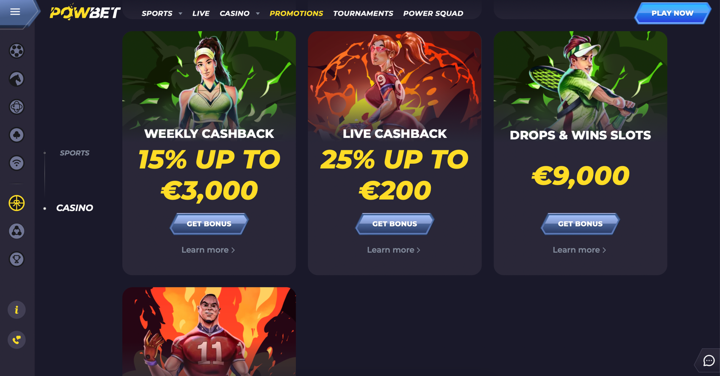The image size is (720, 376).
Task: Select the Casino promotions section
Action: (x=74, y=208)
